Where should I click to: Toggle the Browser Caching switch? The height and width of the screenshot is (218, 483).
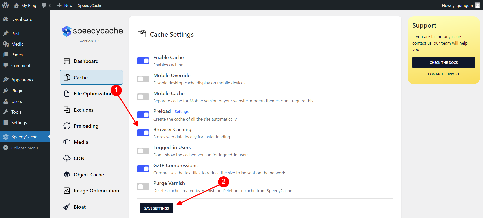(143, 133)
